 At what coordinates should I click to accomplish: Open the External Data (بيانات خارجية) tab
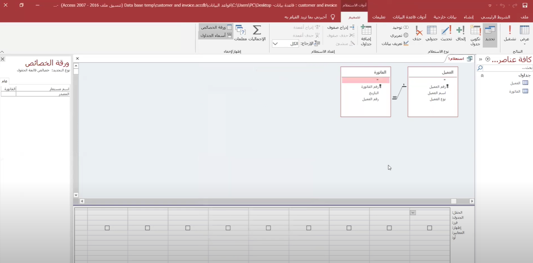pos(445,17)
